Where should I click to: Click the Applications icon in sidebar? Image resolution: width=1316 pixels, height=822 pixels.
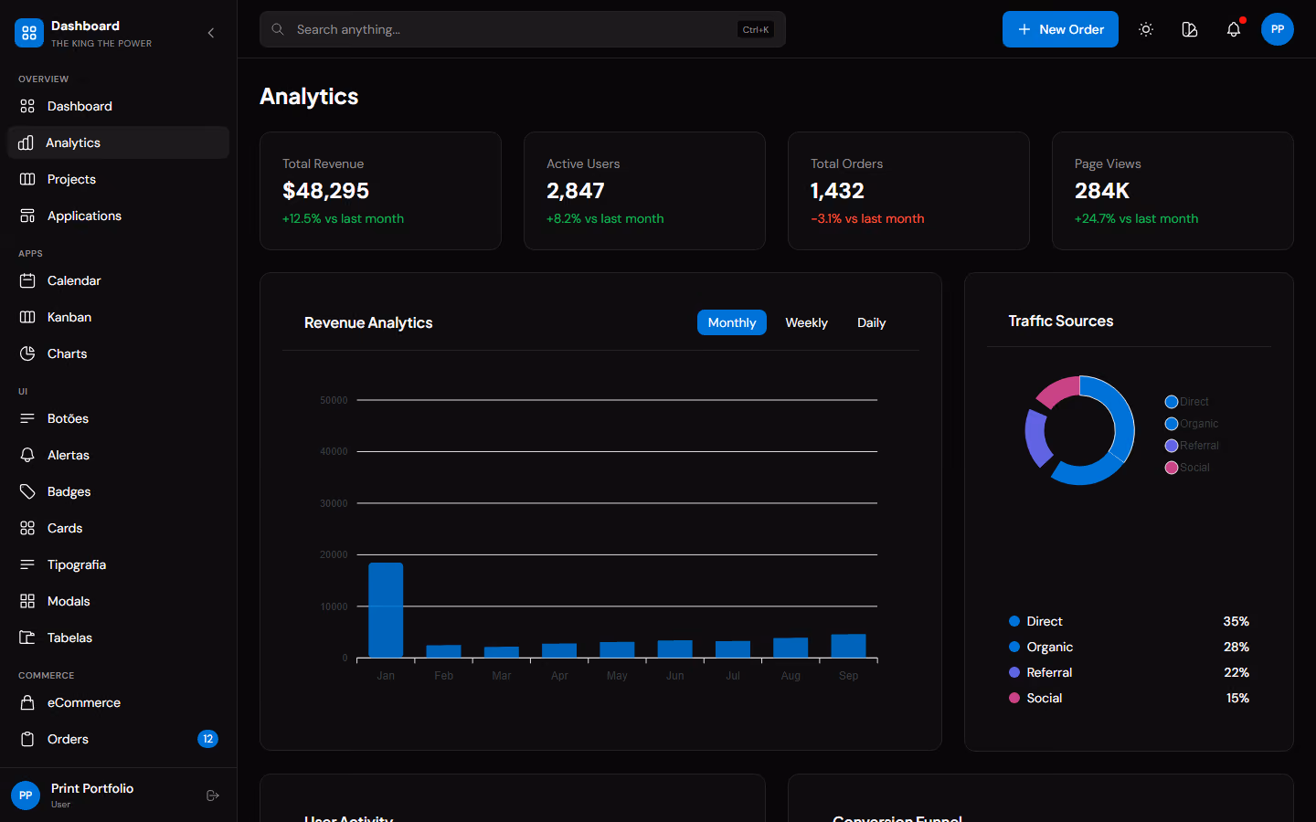pos(27,216)
